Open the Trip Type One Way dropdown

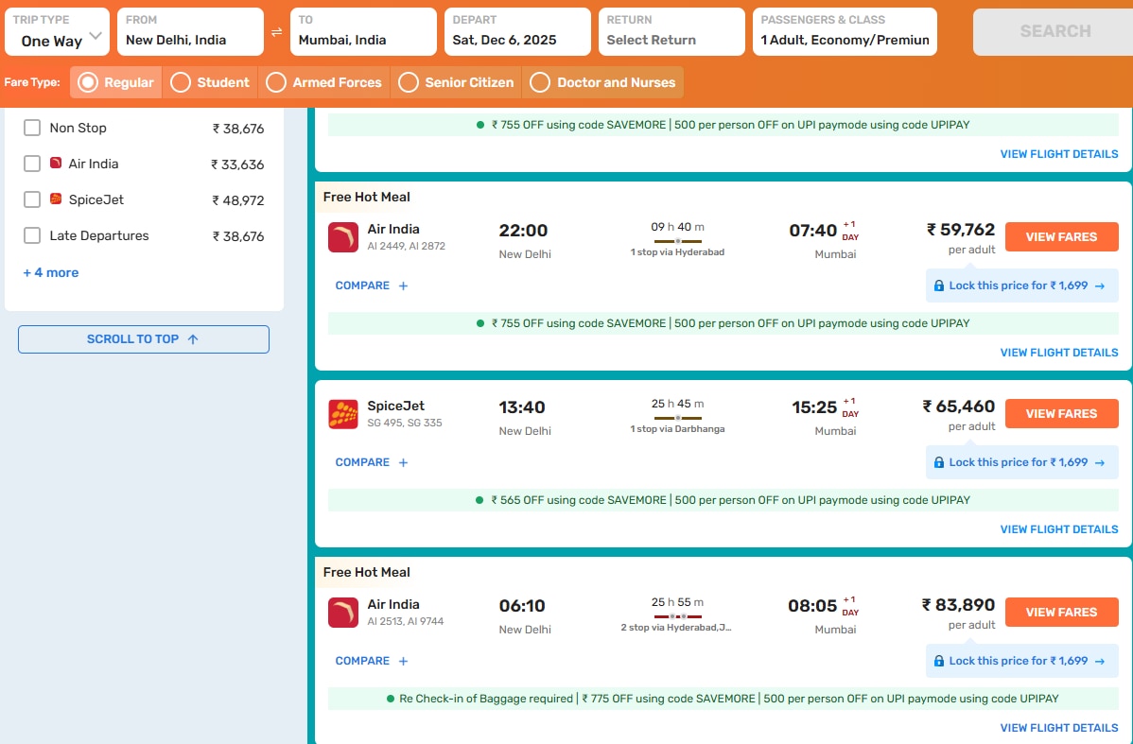[x=57, y=32]
